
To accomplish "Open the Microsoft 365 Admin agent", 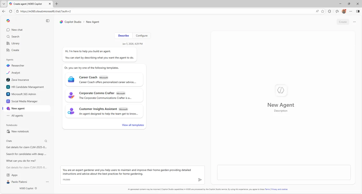I will click(24, 94).
